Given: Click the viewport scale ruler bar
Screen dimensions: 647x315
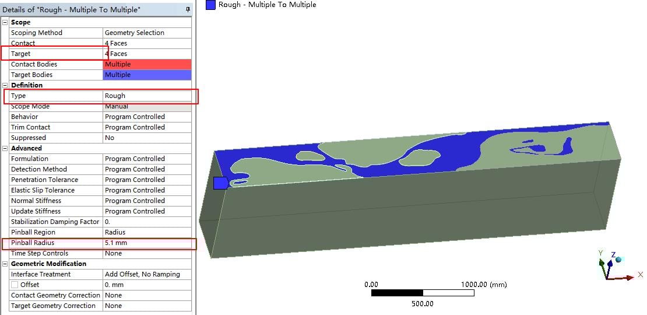Looking at the screenshot, I should point(423,293).
